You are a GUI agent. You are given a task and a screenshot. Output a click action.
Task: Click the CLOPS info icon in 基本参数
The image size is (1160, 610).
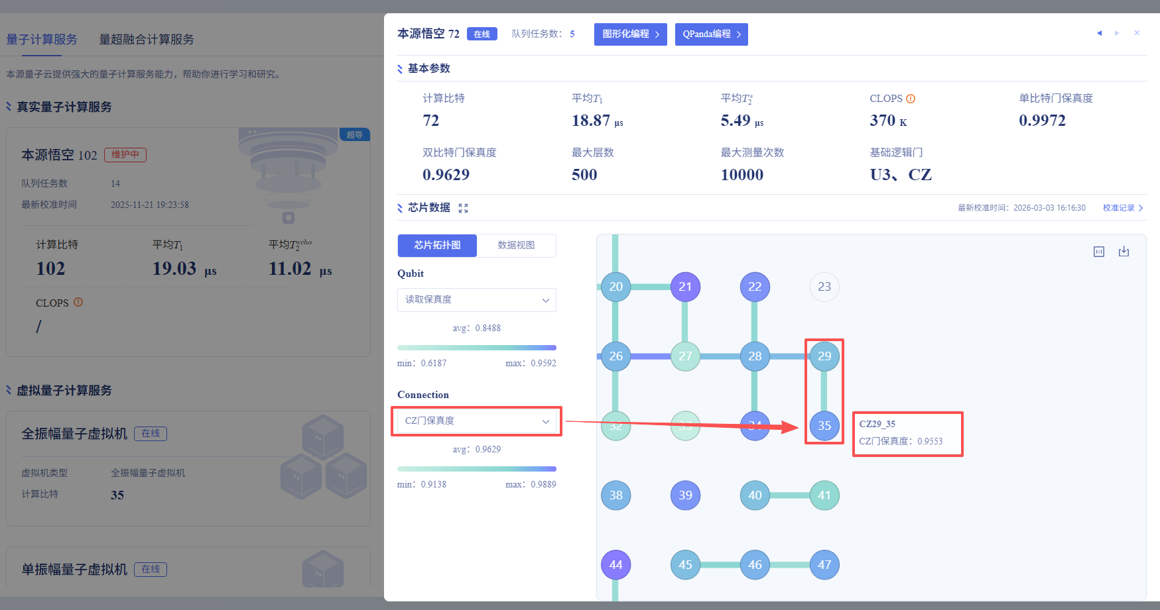(911, 99)
